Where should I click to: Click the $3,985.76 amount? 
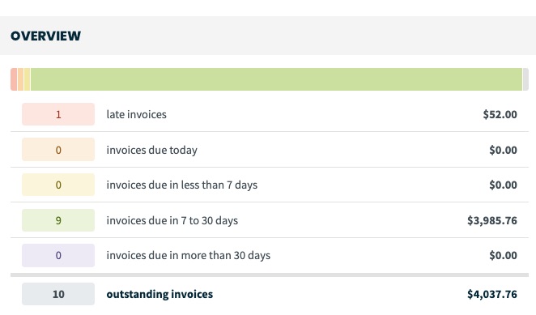coord(492,220)
